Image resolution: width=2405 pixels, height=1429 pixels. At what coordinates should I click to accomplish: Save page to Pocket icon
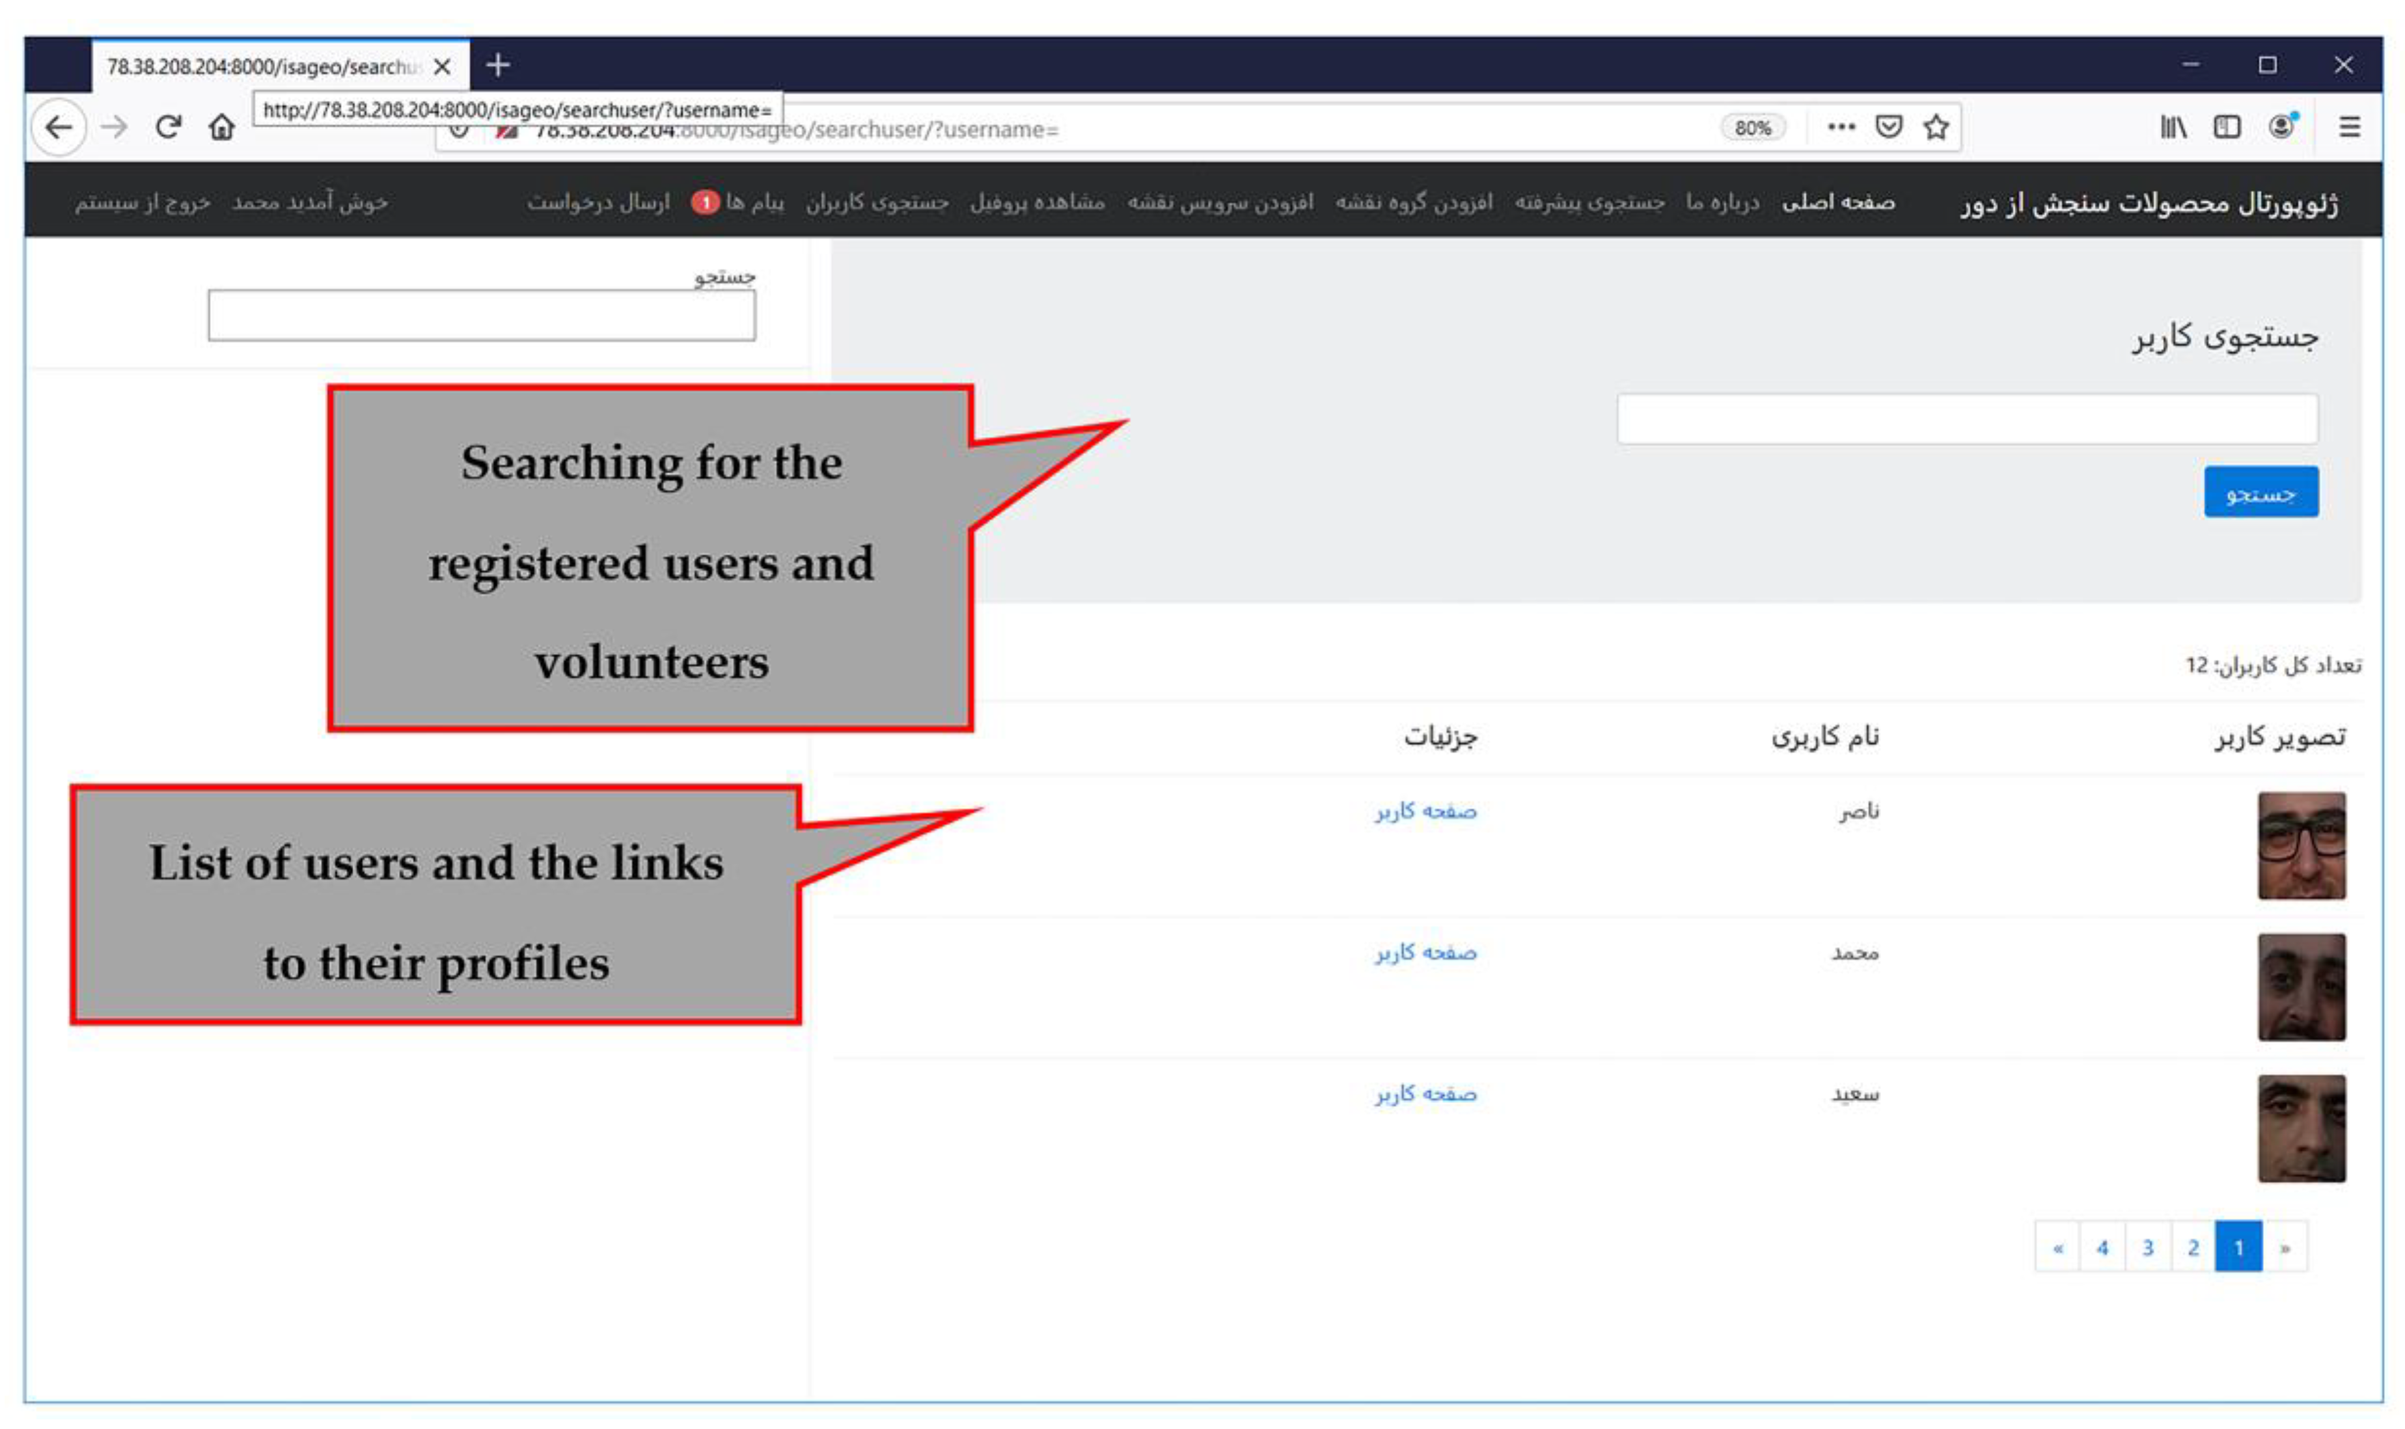tap(1889, 127)
